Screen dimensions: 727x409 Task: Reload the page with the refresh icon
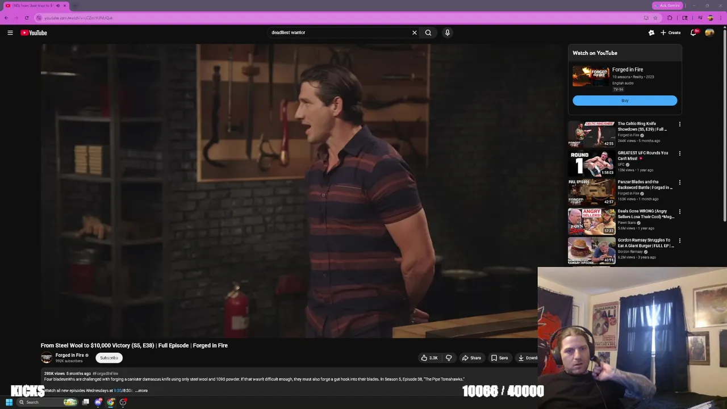tap(27, 18)
